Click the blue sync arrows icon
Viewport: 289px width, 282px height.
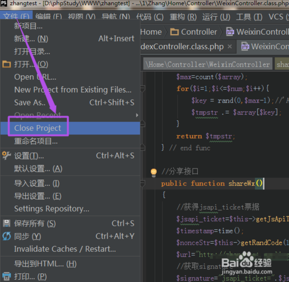[x=6, y=236]
